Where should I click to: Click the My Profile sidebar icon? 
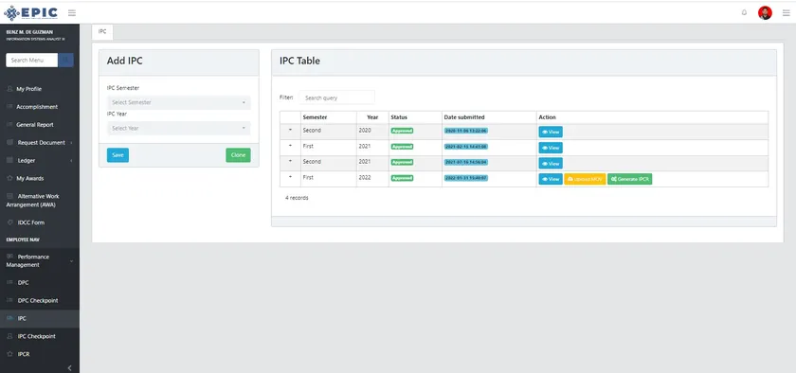[x=9, y=89]
